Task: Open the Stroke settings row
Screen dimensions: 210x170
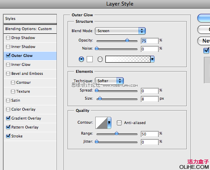Action: pos(30,136)
